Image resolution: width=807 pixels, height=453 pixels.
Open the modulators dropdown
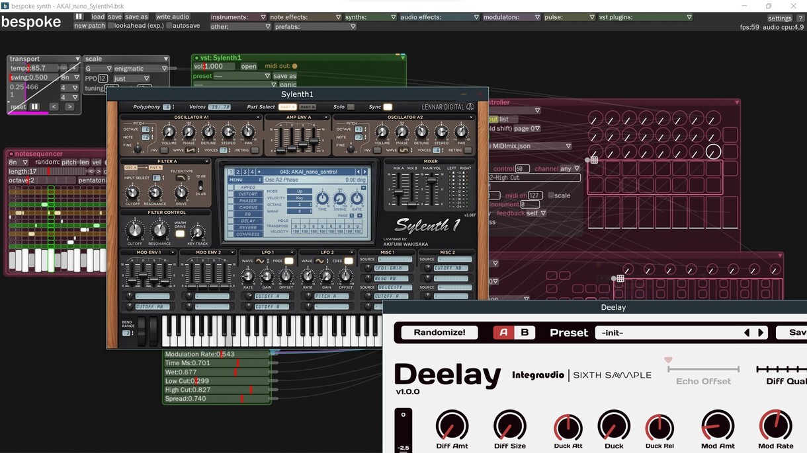coord(511,17)
